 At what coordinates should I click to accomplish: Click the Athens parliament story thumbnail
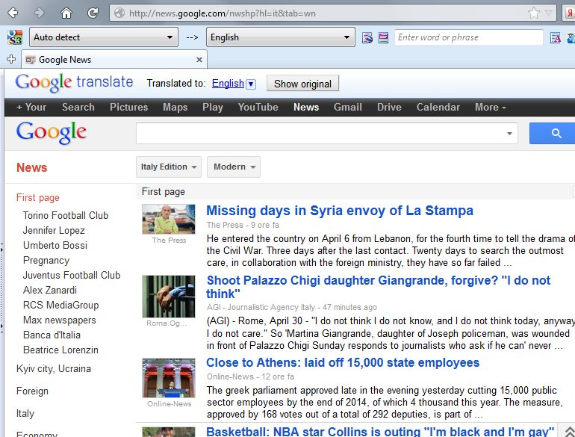[x=169, y=378]
